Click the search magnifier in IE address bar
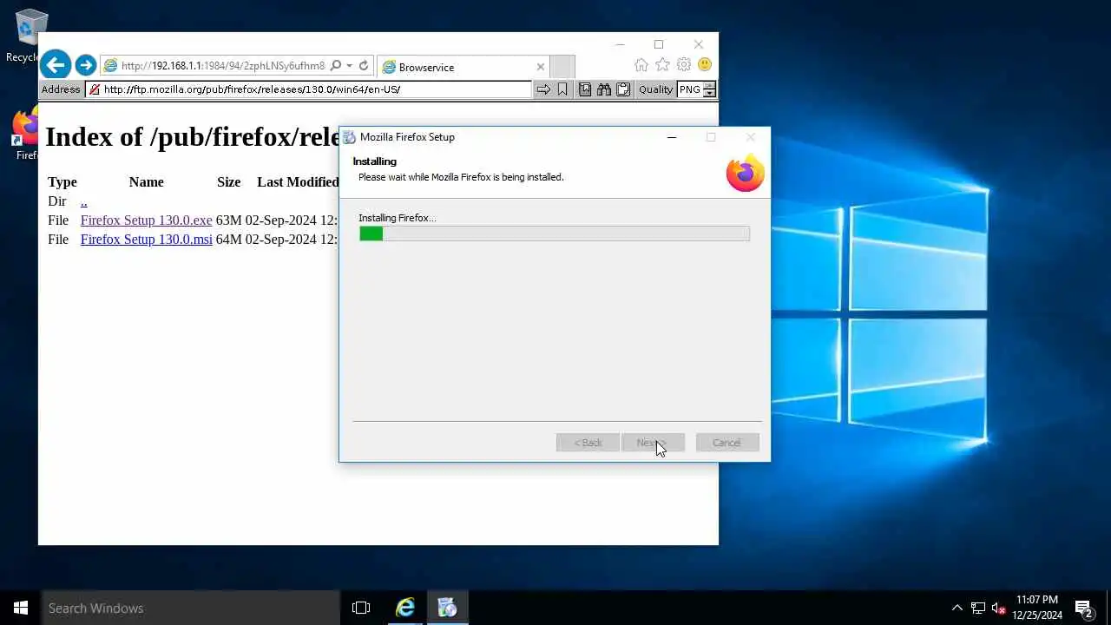The width and height of the screenshot is (1111, 625). pos(336,66)
